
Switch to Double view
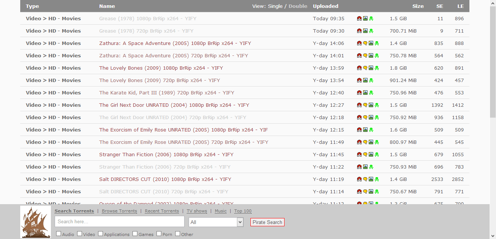298,6
